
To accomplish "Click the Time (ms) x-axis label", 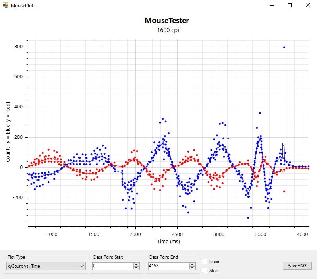I will pyautogui.click(x=168, y=242).
